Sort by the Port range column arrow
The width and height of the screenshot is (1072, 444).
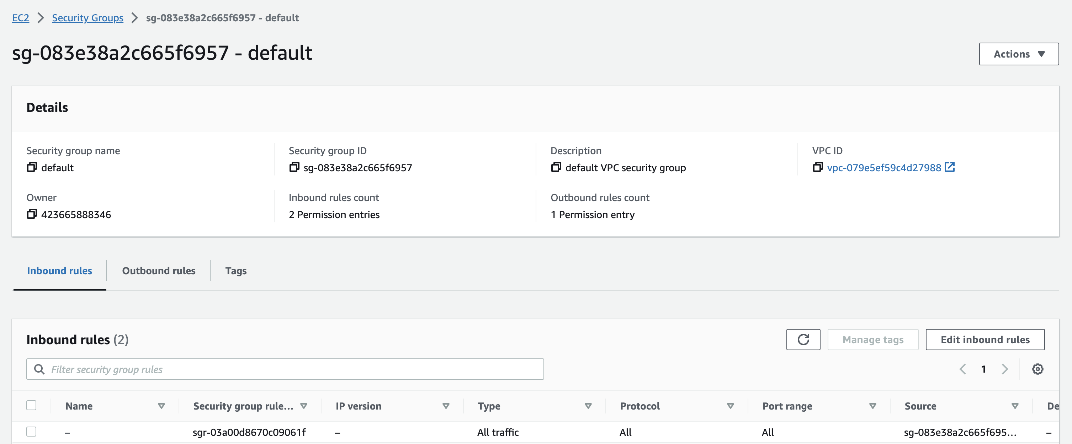point(872,406)
